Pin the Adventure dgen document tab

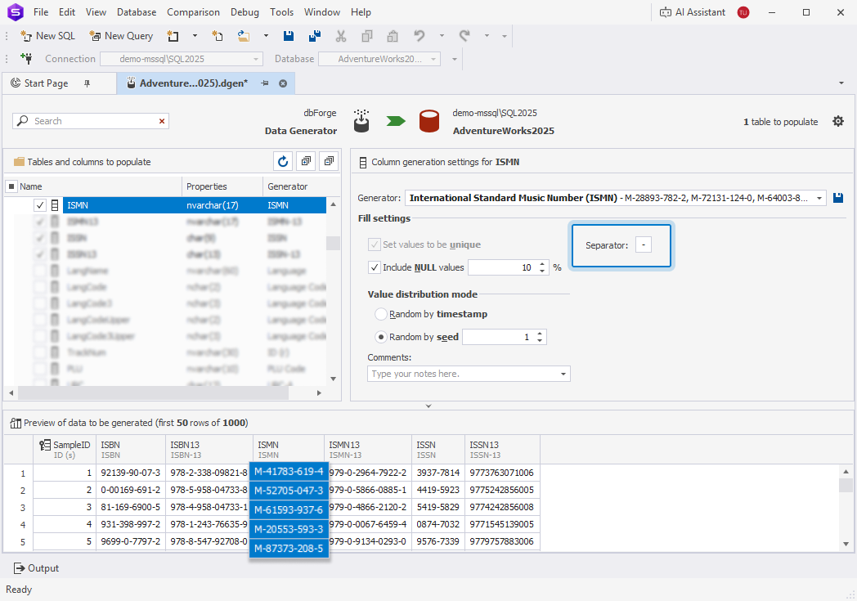point(265,83)
